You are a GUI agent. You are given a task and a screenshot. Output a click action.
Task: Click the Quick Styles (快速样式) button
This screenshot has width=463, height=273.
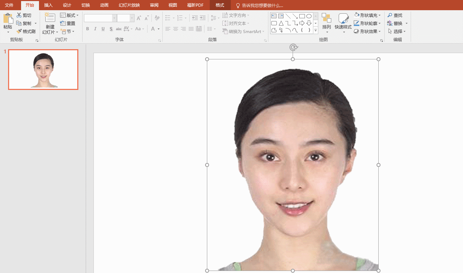click(x=343, y=22)
